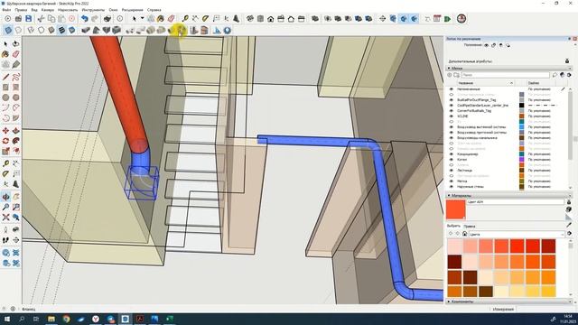Select the Circle tool in left toolbar

[x=5, y=97]
